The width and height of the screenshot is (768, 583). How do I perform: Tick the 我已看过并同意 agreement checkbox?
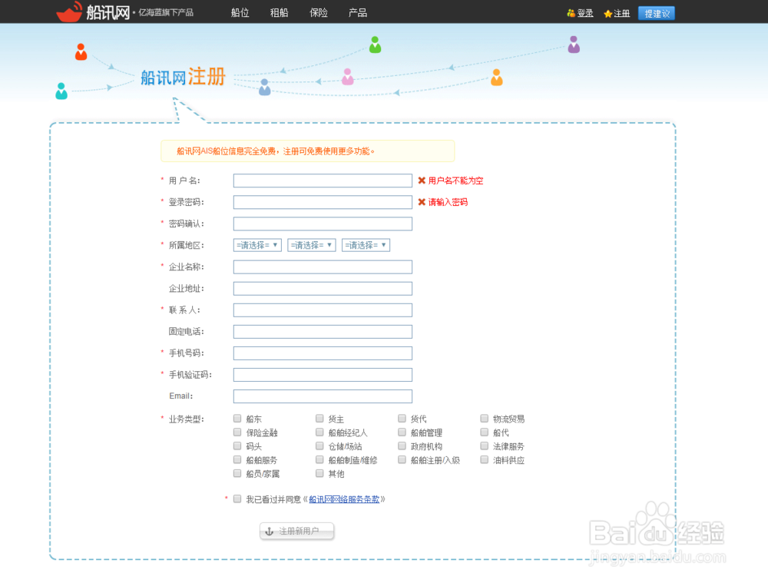point(237,499)
